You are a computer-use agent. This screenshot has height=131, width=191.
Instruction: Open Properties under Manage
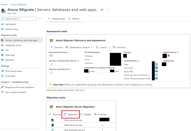[10, 76]
